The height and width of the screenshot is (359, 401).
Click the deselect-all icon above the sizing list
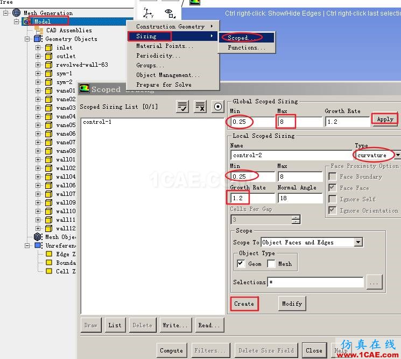pyautogui.click(x=200, y=107)
